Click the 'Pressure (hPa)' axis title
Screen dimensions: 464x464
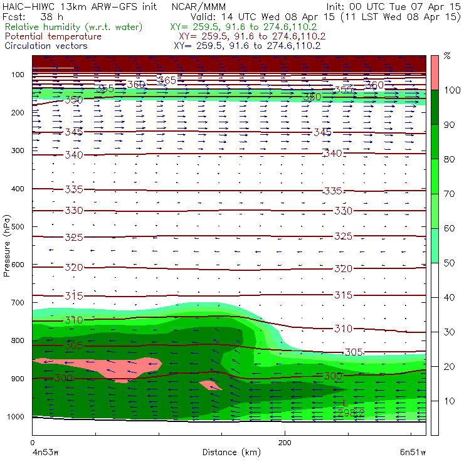[6, 246]
